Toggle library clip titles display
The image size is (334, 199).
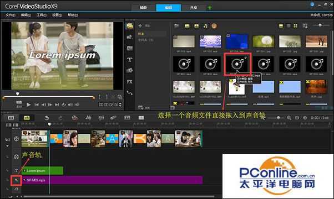[281, 26]
